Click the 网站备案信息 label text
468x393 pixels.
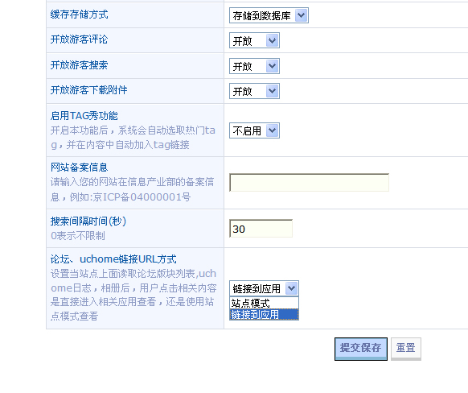point(79,167)
